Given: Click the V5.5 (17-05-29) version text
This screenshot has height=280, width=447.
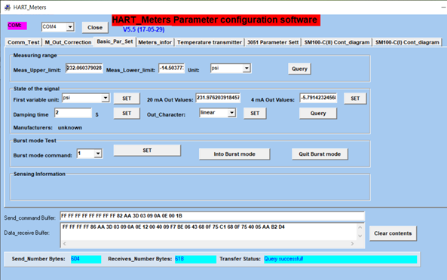Looking at the screenshot, I should pos(144,29).
